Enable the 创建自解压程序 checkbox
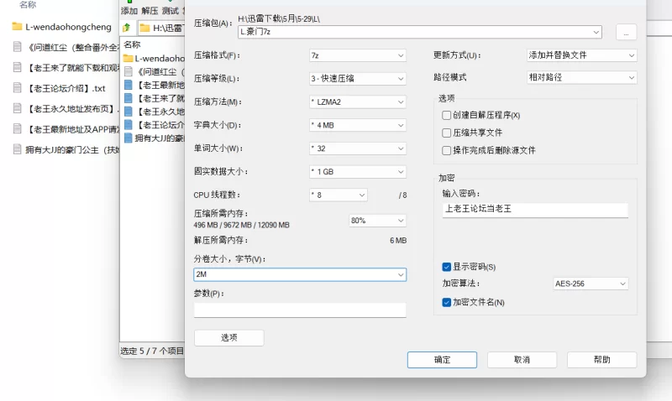This screenshot has width=672, height=401. pyautogui.click(x=446, y=115)
